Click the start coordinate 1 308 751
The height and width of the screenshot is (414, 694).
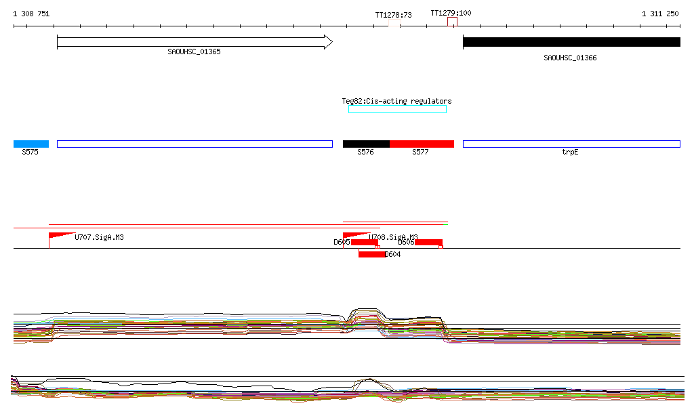tap(31, 14)
